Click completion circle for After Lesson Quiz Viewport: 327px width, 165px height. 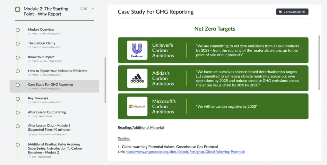pyautogui.click(x=18, y=126)
